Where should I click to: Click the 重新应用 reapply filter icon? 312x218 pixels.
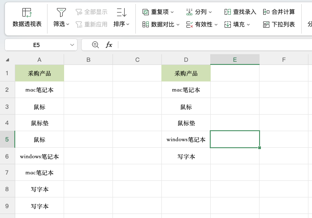point(79,25)
